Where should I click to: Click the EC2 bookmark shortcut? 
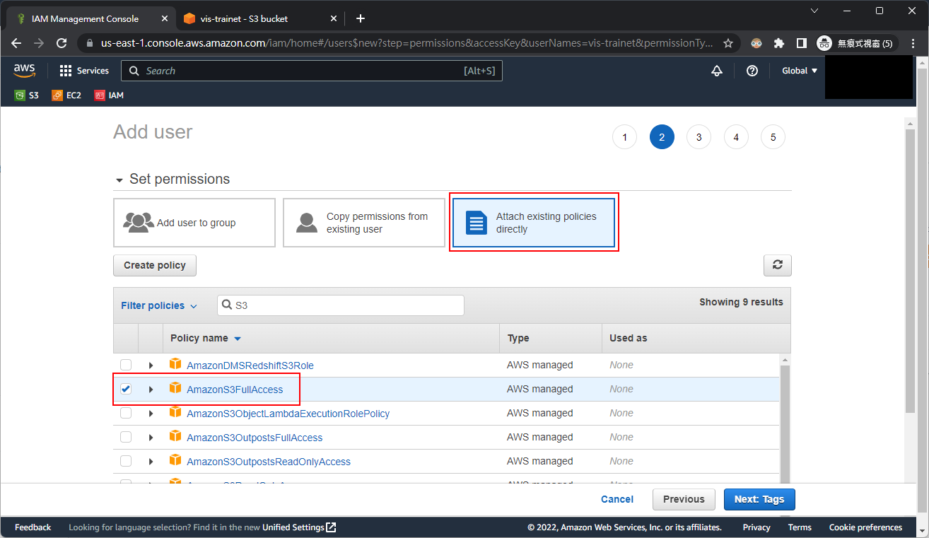pyautogui.click(x=66, y=95)
